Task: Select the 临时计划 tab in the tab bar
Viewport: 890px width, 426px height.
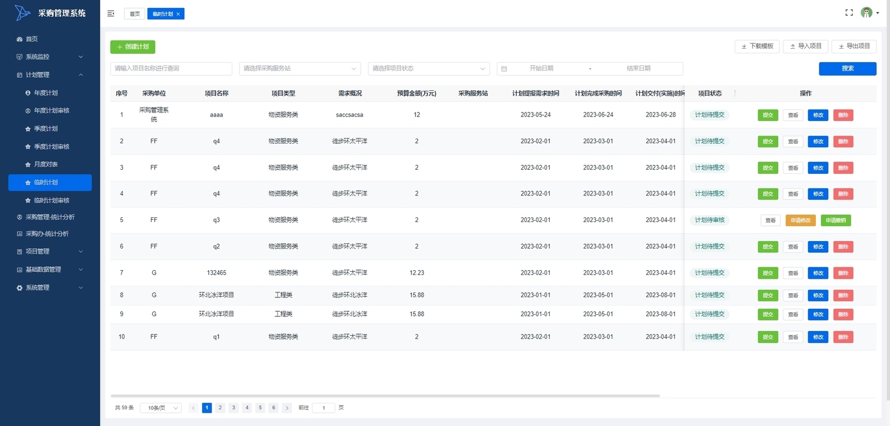Action: (x=166, y=14)
